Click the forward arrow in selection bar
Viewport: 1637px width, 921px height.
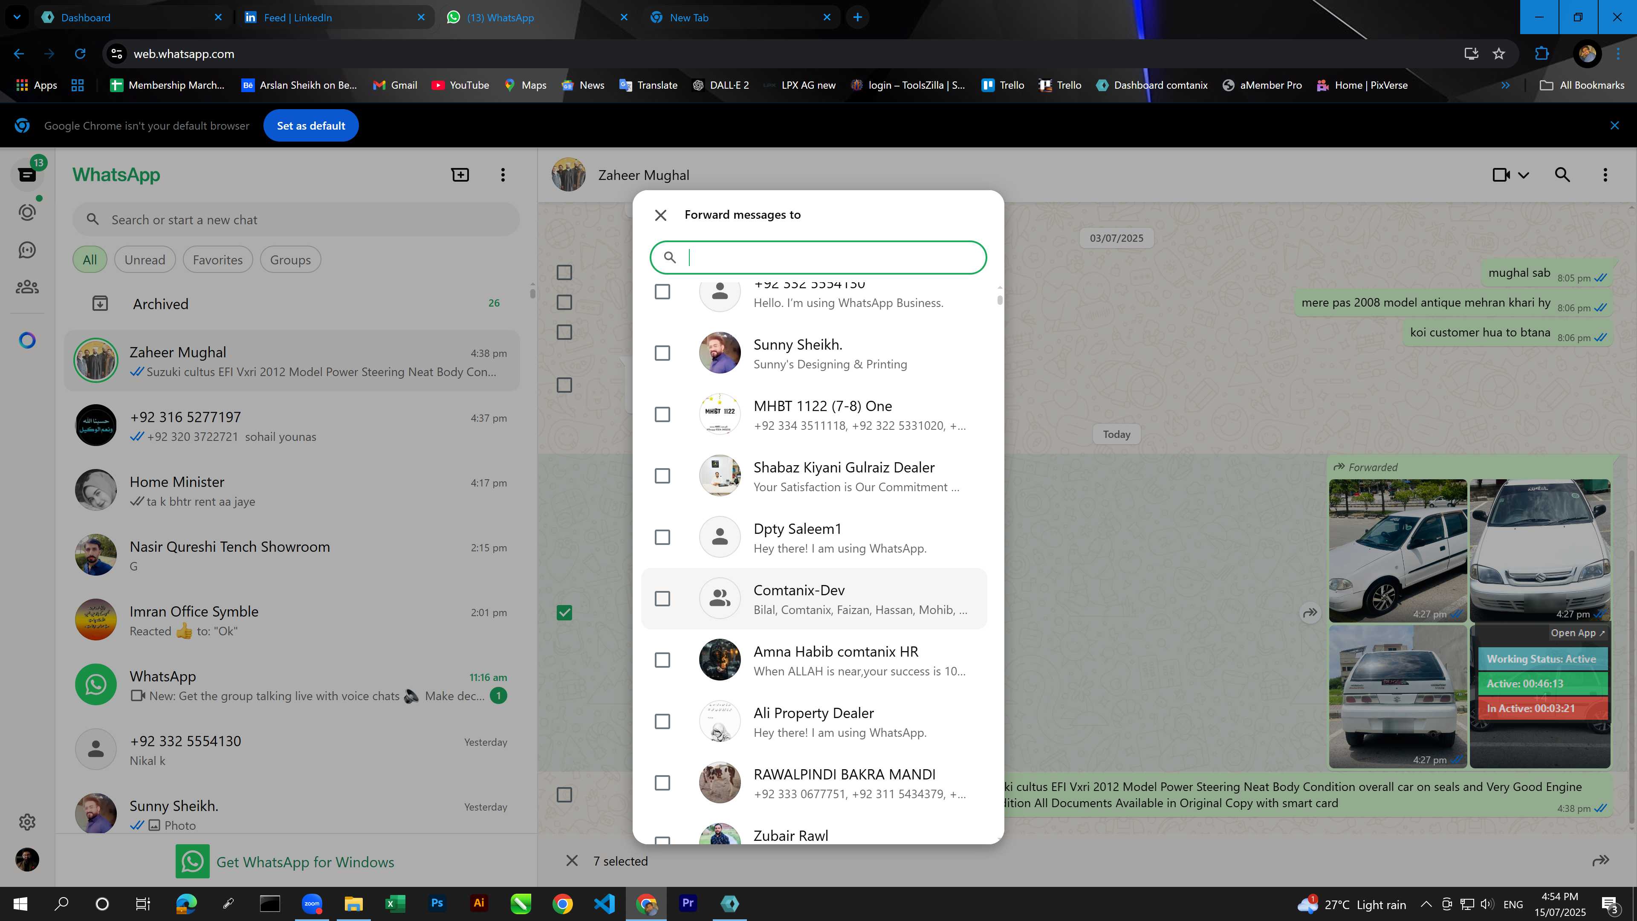pyautogui.click(x=1601, y=860)
